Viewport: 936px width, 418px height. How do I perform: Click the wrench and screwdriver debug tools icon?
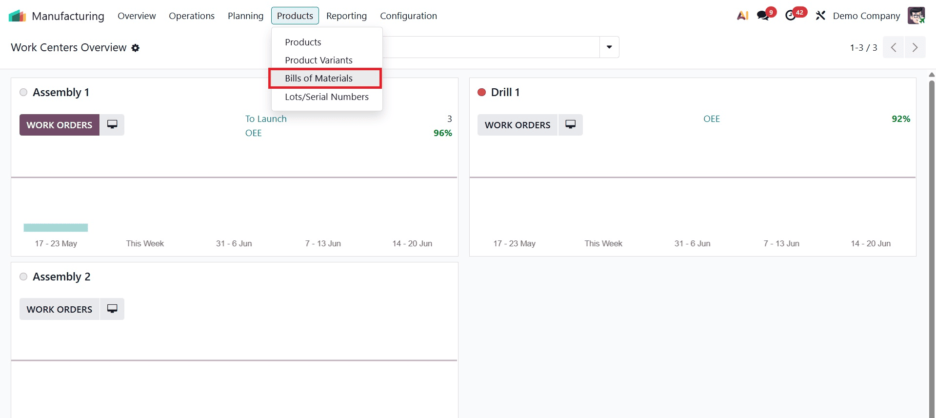[x=820, y=16]
